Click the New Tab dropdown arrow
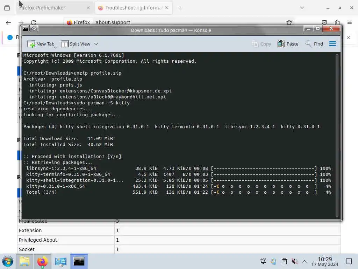 (55, 47)
